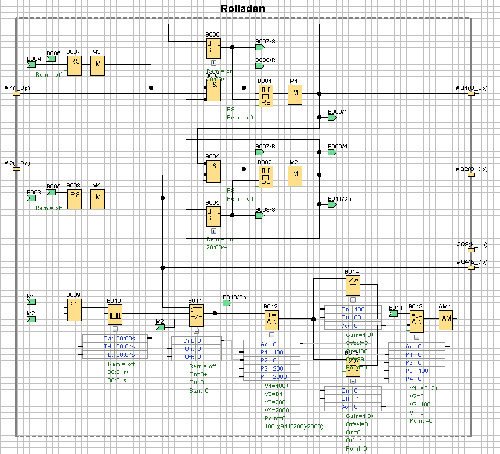Click the TH: 00:01s parameter field
This screenshot has height=454, width=500.
[108, 346]
